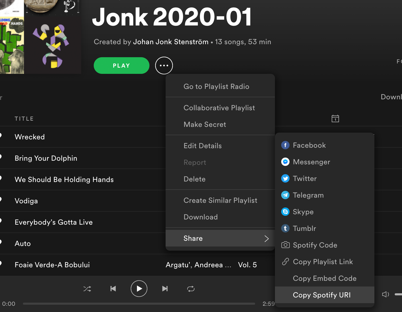Click the Skype logo icon
Screen dimensions: 402x312
(x=285, y=212)
